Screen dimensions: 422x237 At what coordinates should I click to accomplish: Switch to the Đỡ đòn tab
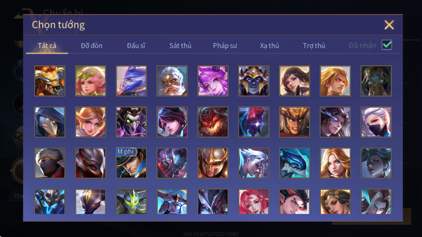92,46
